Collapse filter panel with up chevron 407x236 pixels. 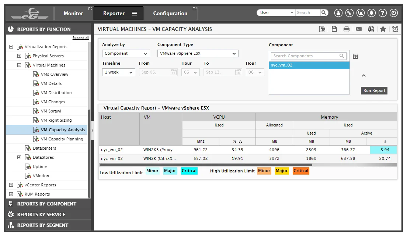(x=364, y=76)
